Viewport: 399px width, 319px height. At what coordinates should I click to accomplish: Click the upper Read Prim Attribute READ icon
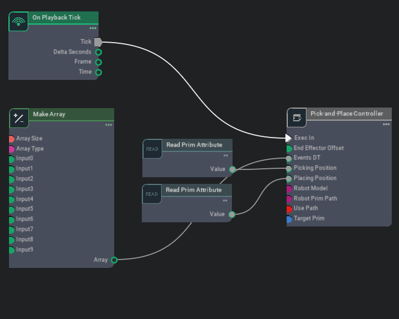click(152, 149)
